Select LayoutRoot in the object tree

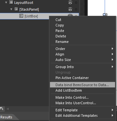(24, 3)
